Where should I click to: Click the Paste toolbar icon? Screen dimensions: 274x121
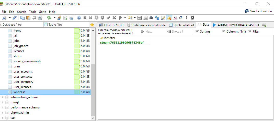coord(28,18)
